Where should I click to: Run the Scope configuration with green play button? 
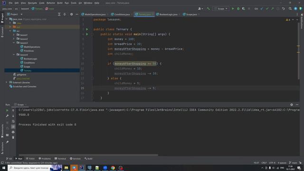point(233,9)
